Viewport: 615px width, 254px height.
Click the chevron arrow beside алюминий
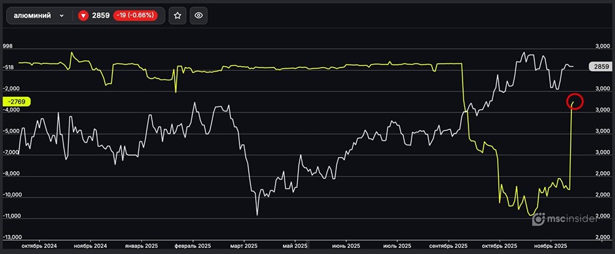(61, 16)
